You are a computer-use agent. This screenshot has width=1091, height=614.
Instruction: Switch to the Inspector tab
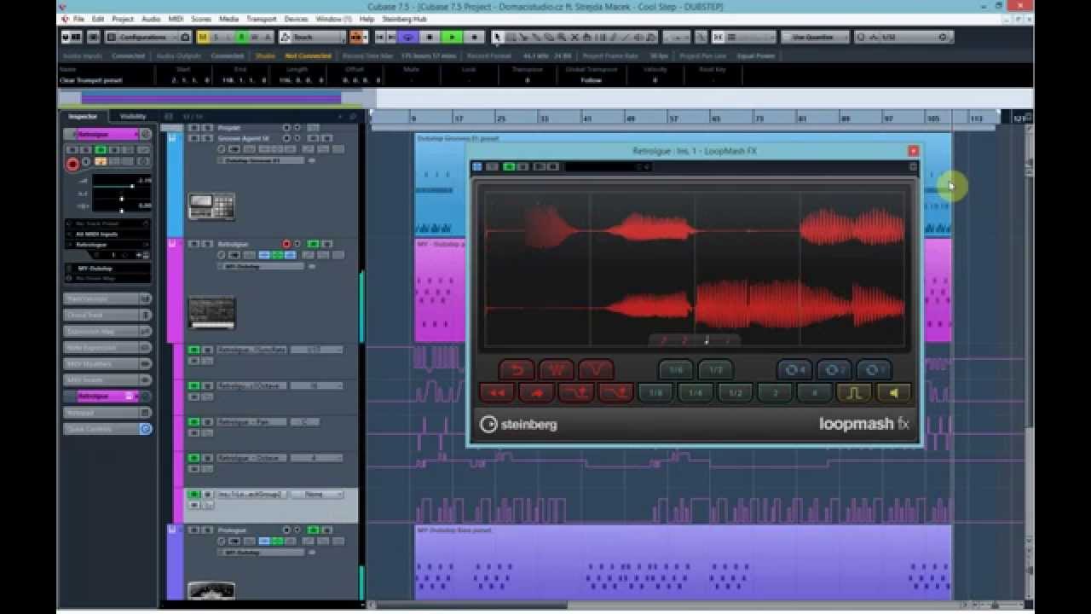point(83,116)
